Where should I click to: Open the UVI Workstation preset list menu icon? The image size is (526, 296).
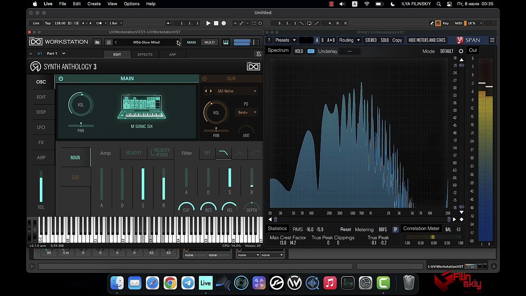(x=108, y=42)
